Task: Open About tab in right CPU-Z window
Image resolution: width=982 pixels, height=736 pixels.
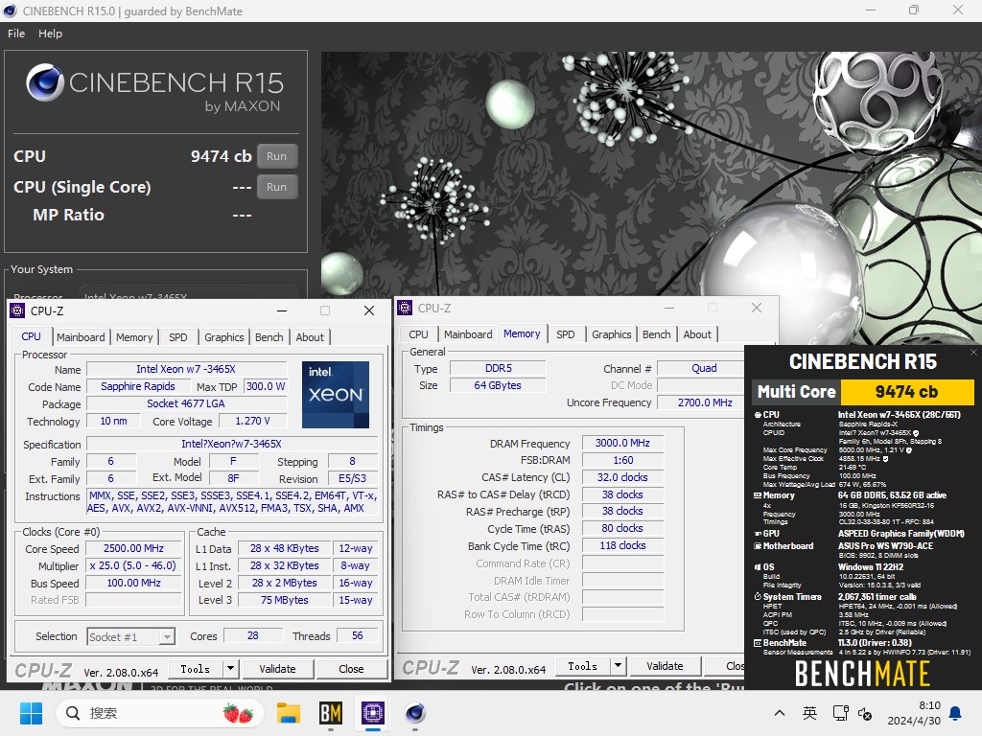Action: (x=697, y=334)
